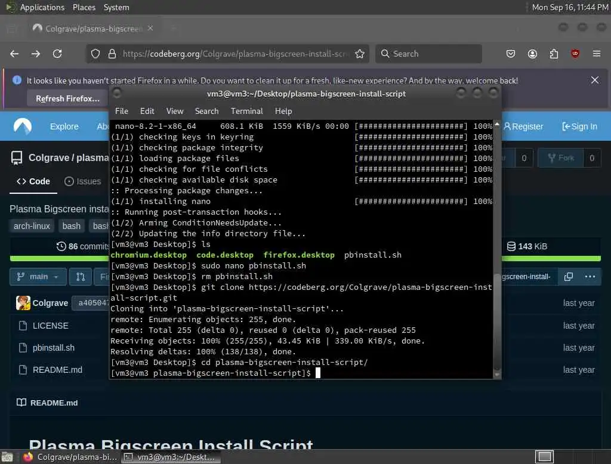Screen dimensions: 611x464
Task: Select the Colgrave/plasma-bigscreen Firefox tab
Action: click(x=94, y=28)
